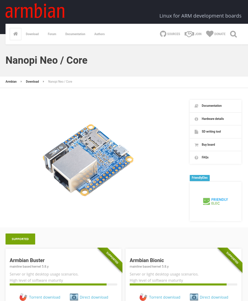Click the info icon beside Hardware details
Viewport: 248px width, 301px height.
click(x=196, y=119)
